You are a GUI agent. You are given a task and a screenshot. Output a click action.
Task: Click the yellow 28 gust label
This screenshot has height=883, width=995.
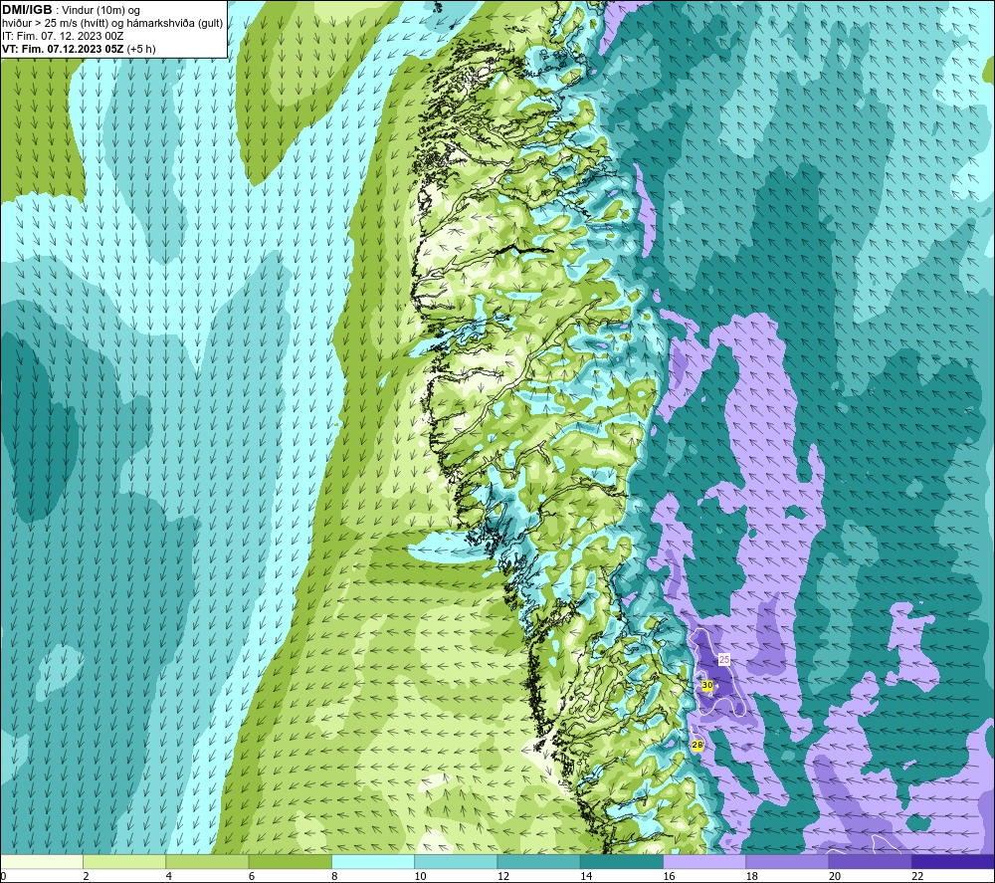tap(697, 746)
